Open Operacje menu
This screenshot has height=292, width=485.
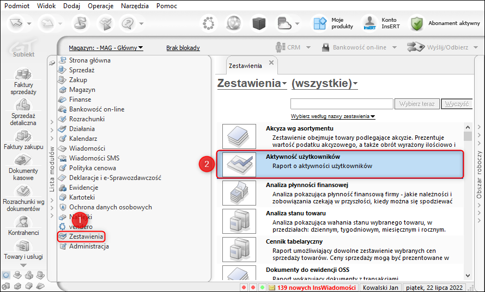[x=100, y=6]
